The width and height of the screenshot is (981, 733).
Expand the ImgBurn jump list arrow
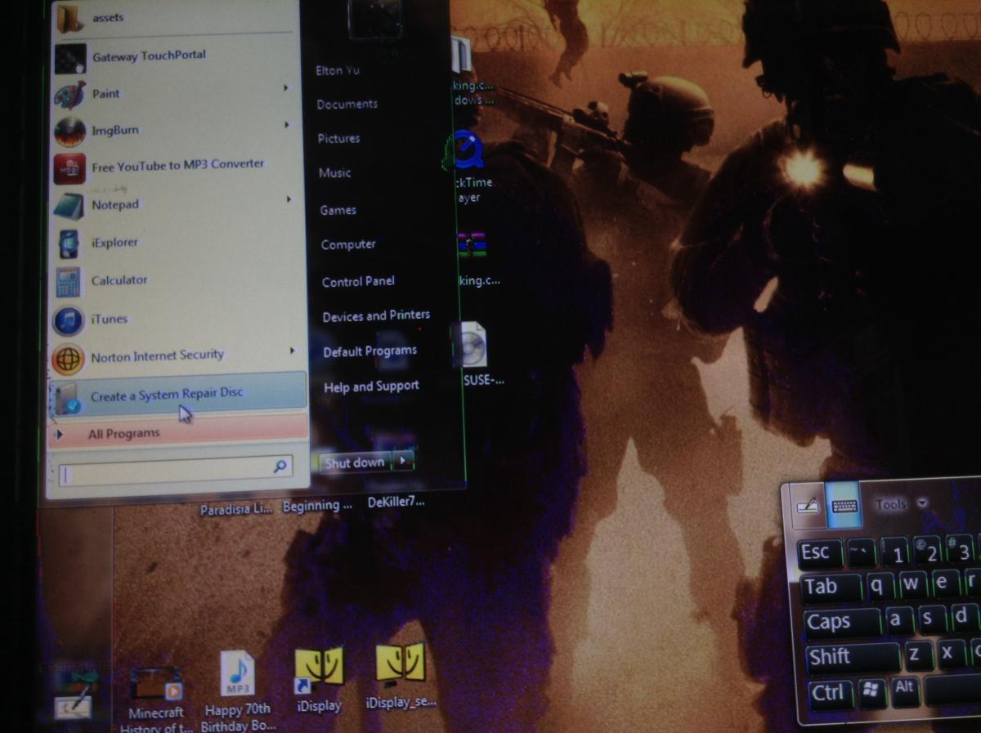coord(287,125)
